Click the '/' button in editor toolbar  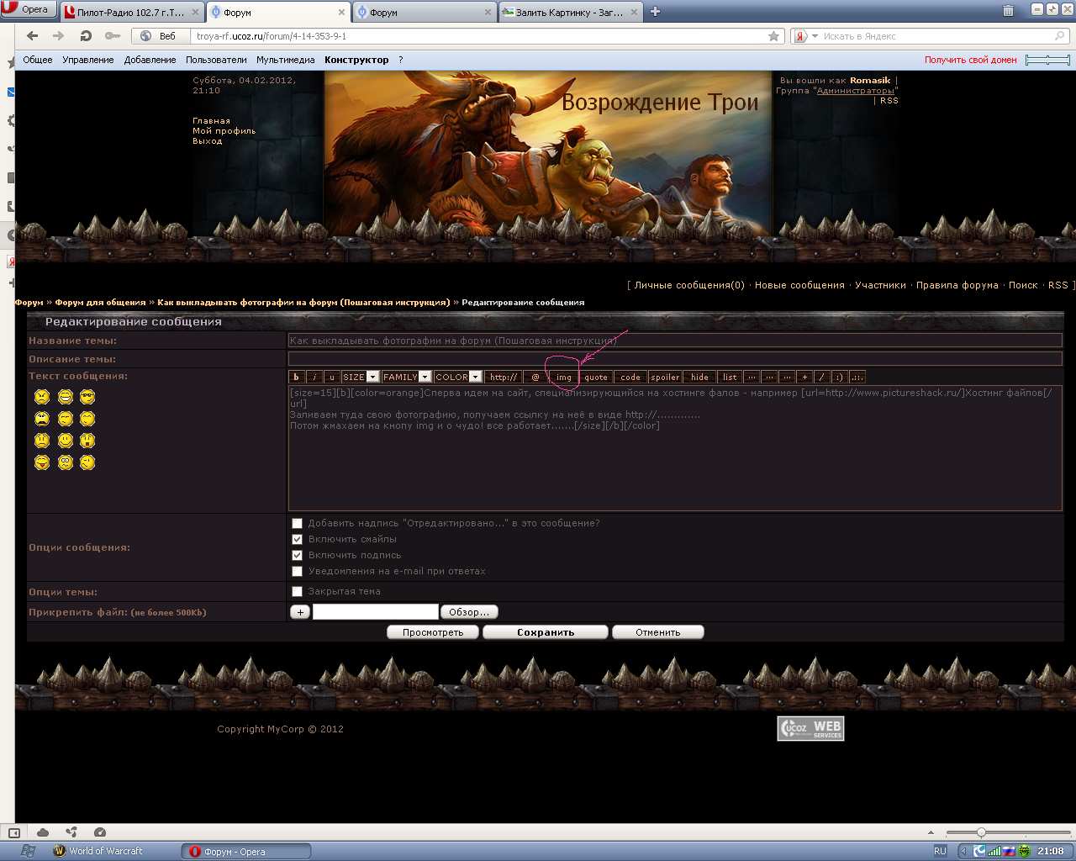coord(821,378)
